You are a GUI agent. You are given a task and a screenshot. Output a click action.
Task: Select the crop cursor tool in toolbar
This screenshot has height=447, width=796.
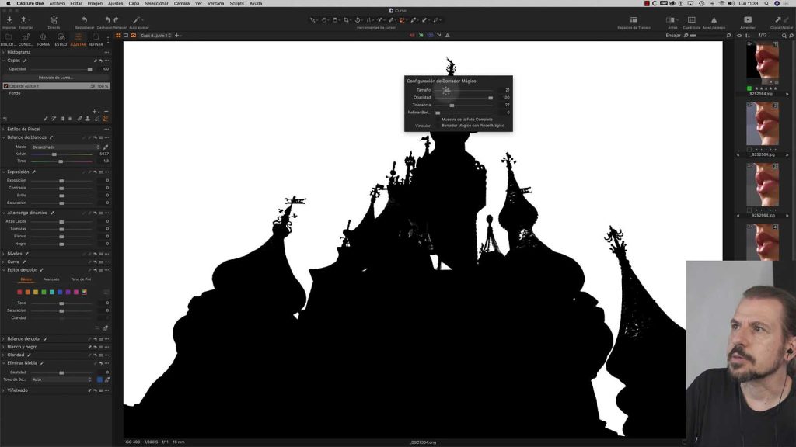pos(346,19)
